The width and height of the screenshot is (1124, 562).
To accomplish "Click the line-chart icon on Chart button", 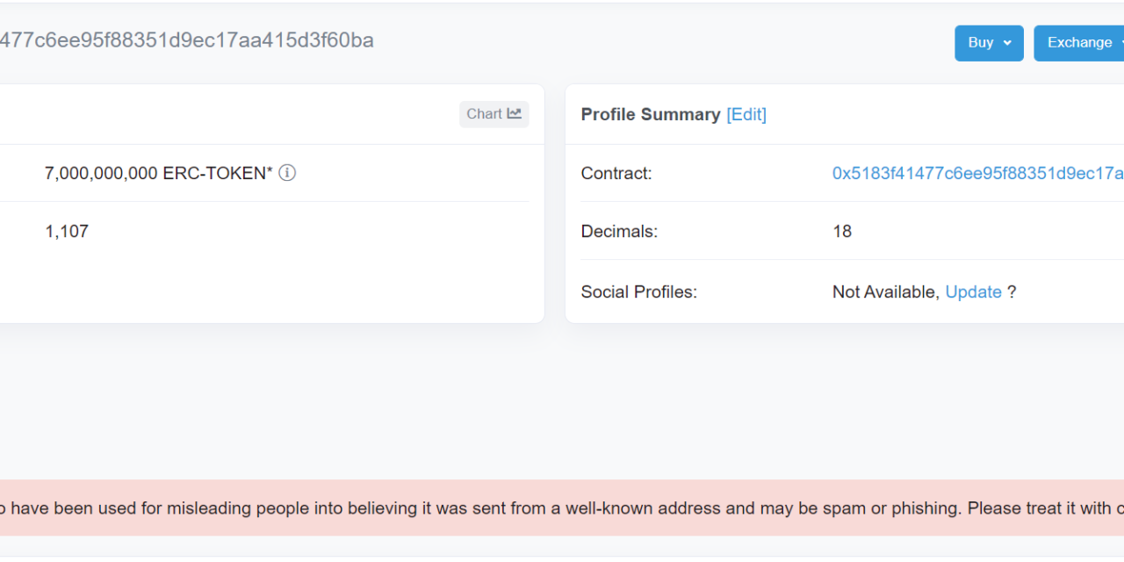I will [x=515, y=114].
